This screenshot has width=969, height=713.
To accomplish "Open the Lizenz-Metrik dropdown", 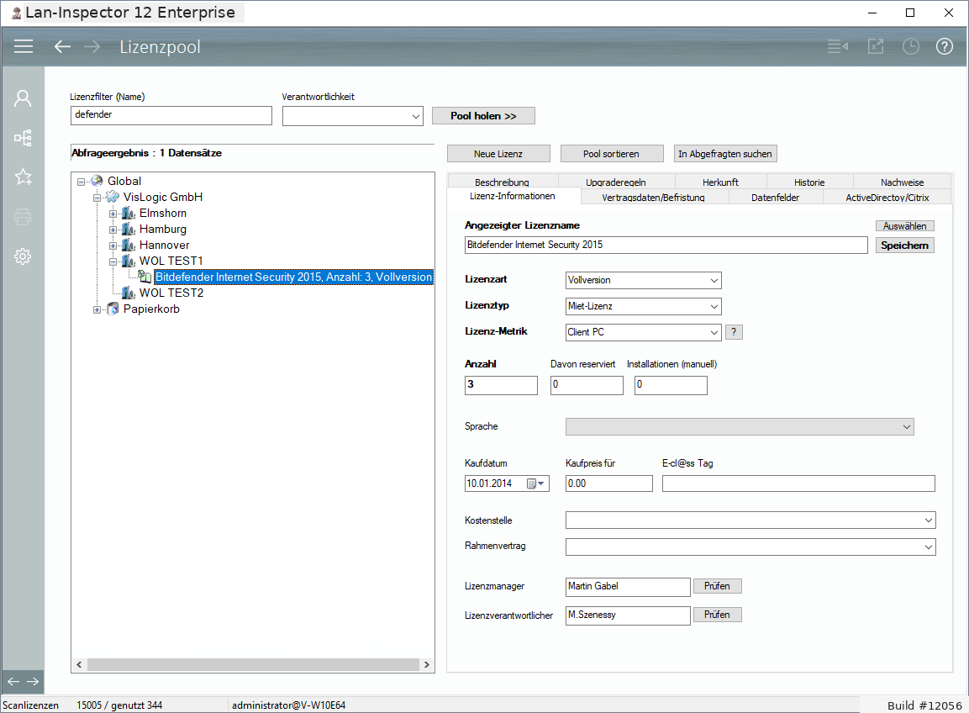I will click(x=714, y=332).
